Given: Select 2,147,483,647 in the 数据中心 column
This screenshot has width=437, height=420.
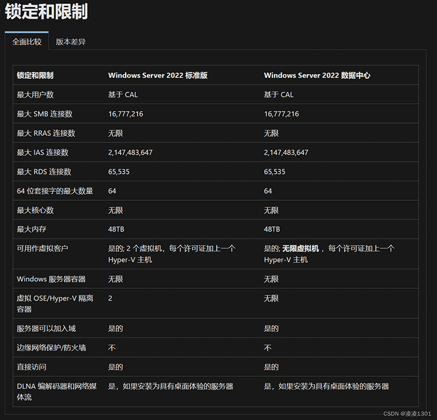Looking at the screenshot, I should (x=286, y=153).
